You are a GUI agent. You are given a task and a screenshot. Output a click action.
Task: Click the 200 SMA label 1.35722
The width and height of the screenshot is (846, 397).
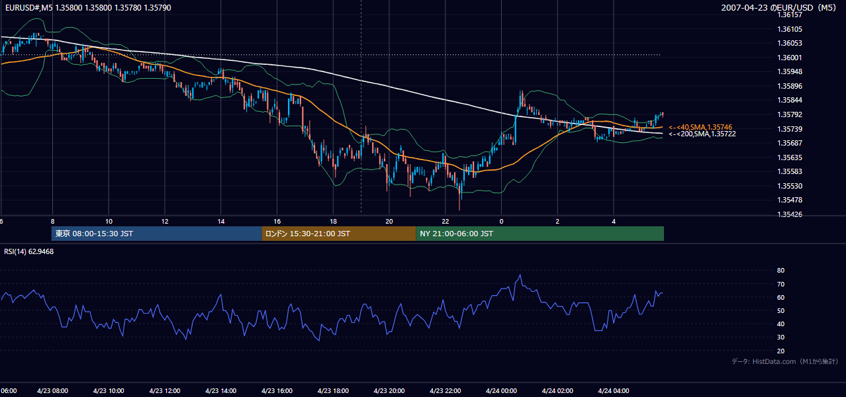click(x=702, y=134)
